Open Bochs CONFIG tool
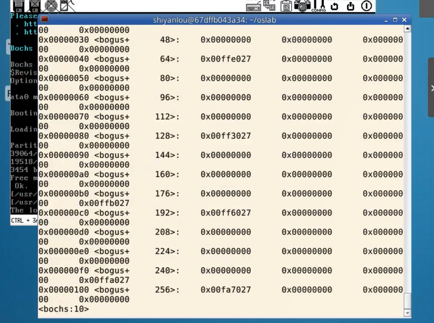This screenshot has height=323, width=434. [318, 6]
